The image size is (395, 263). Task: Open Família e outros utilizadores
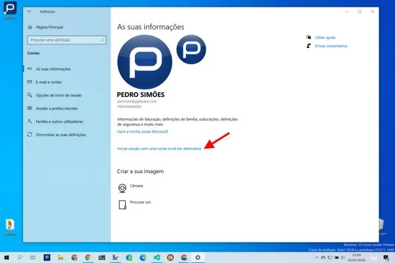click(59, 122)
